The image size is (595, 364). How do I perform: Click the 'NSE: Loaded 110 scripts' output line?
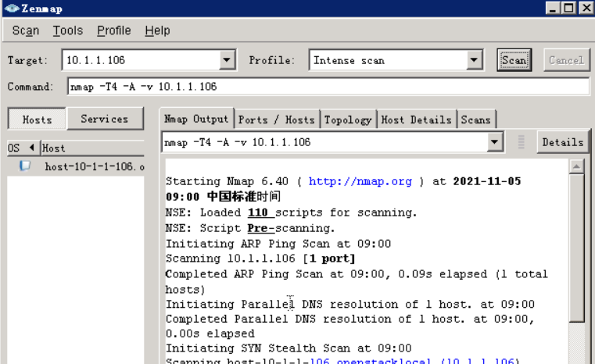pos(291,212)
